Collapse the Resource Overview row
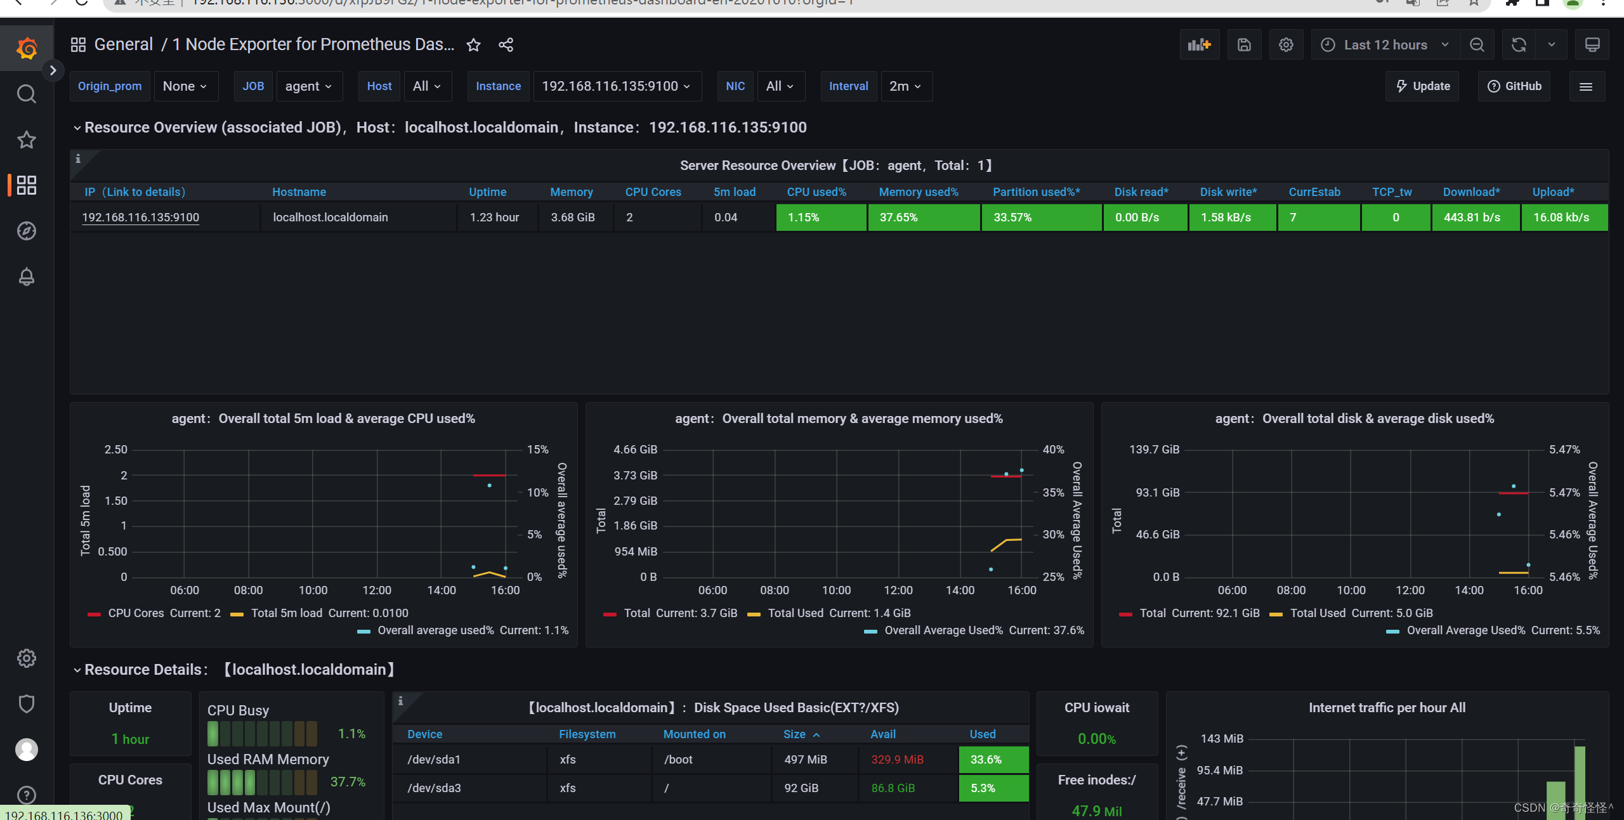The width and height of the screenshot is (1624, 820). (x=77, y=127)
